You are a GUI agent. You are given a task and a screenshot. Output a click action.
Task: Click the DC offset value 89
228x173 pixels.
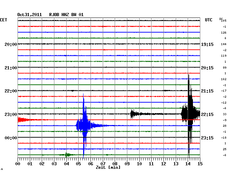pyautogui.click(x=224, y=68)
